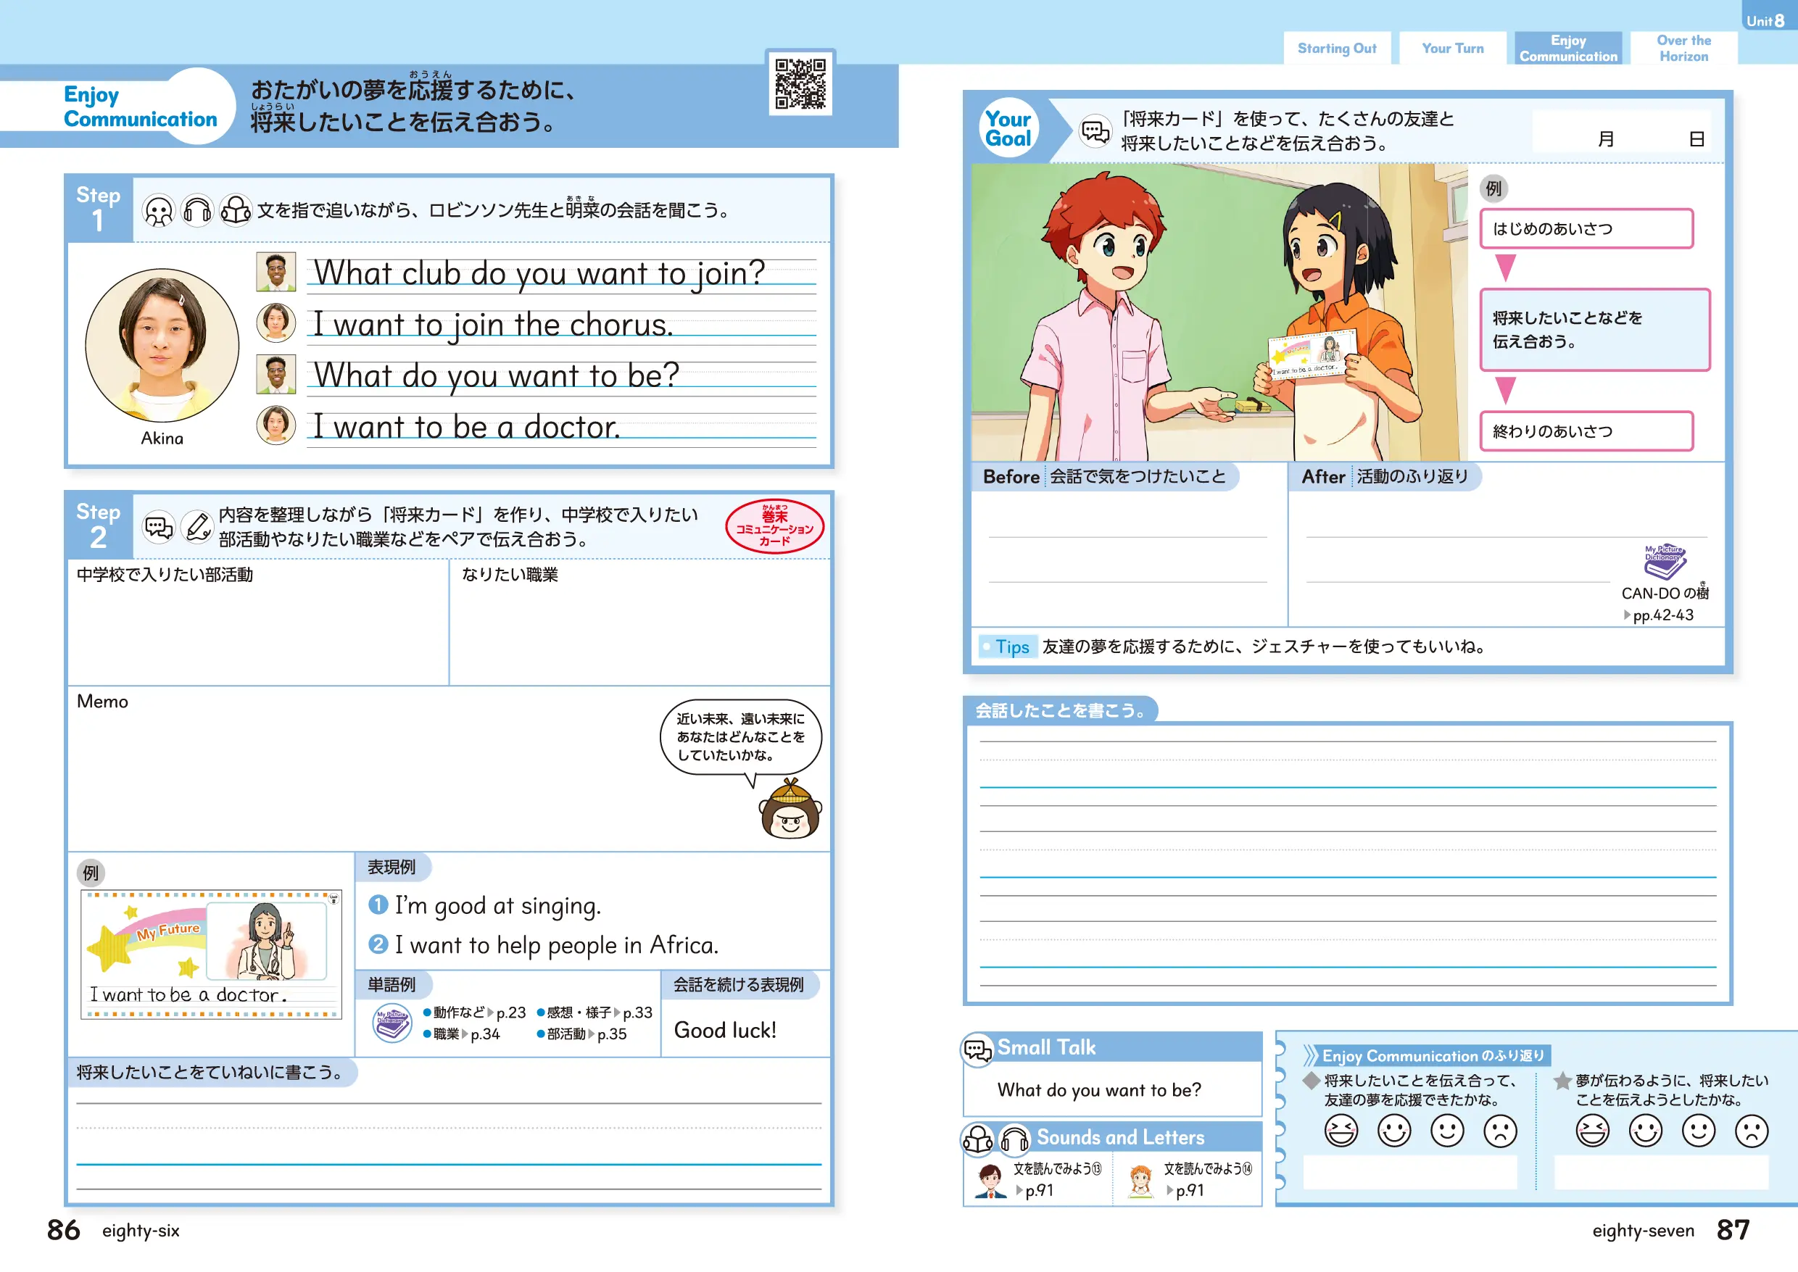This screenshot has width=1798, height=1272.
Task: Click the My Future example card
Action: pos(211,954)
